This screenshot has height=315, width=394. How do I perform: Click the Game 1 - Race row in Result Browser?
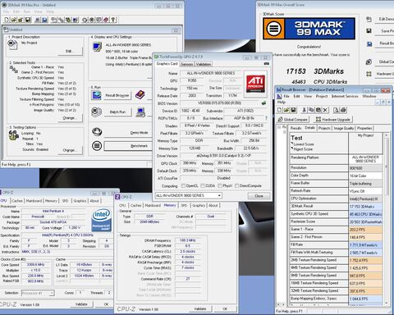[x=336, y=230]
